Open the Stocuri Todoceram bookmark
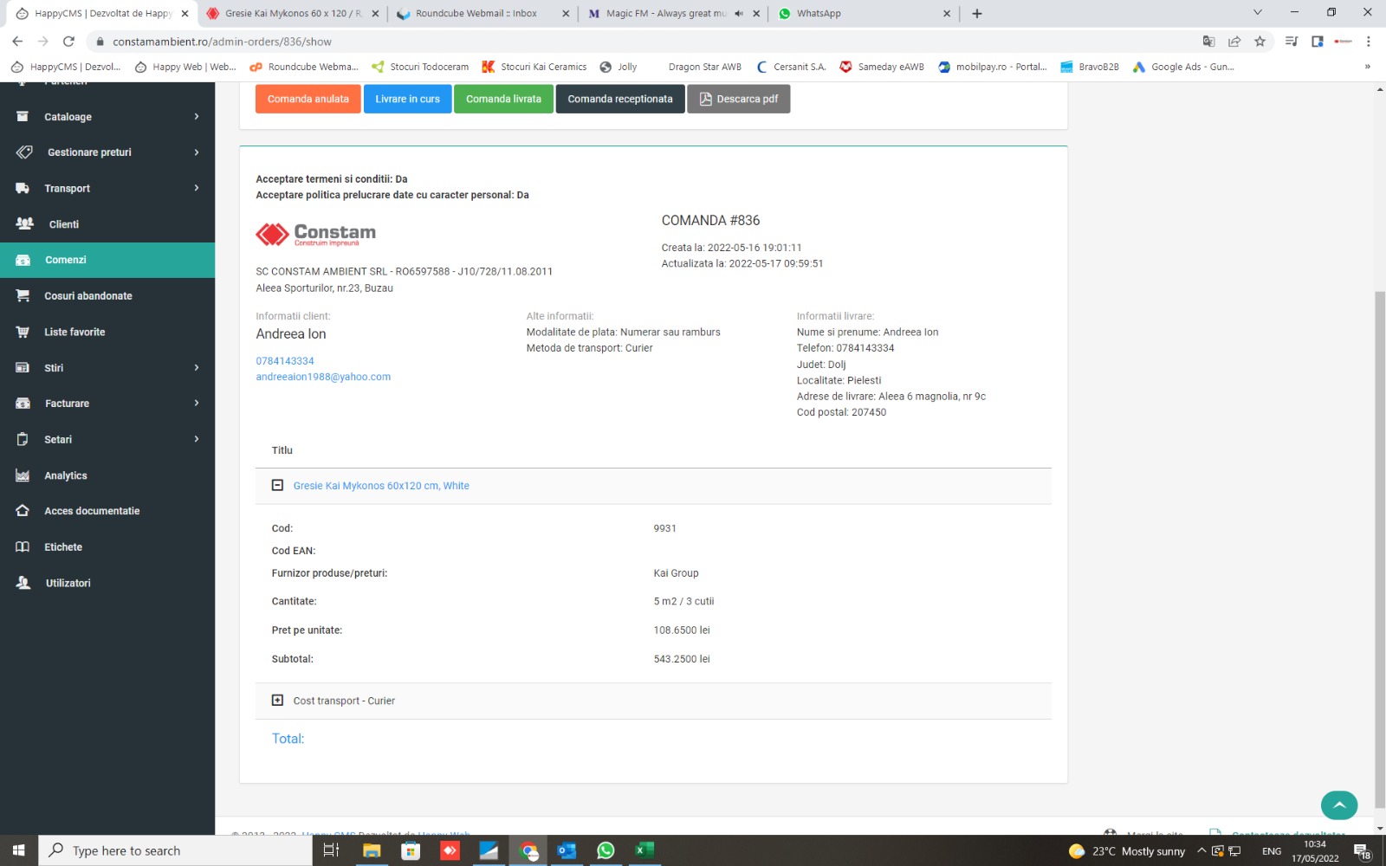 pyautogui.click(x=420, y=67)
